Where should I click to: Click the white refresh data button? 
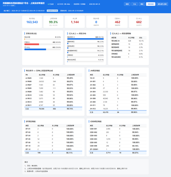(x=151, y=4)
